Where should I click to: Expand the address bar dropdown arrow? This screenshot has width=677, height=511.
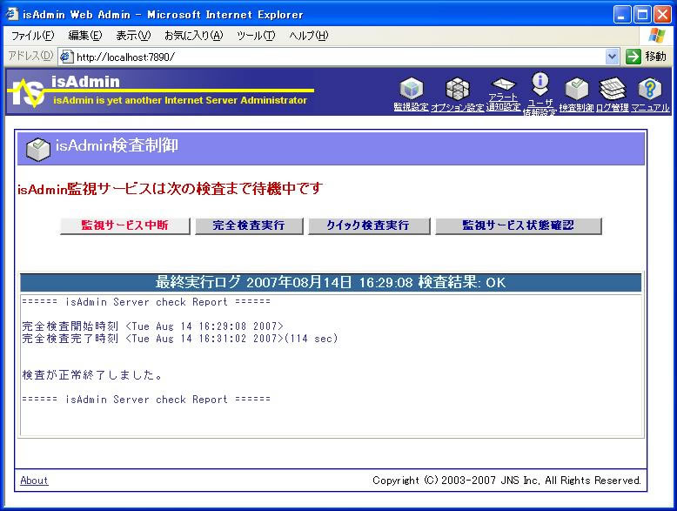tap(612, 57)
